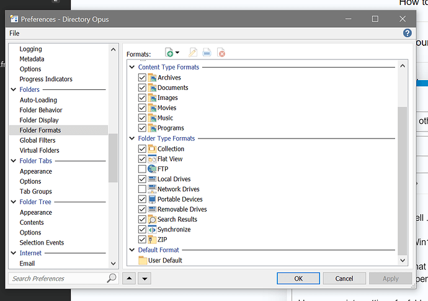
Task: Click the new format add icon
Action: click(169, 52)
